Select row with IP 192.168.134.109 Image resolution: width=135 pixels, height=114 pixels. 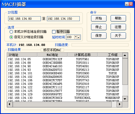coord(65,84)
